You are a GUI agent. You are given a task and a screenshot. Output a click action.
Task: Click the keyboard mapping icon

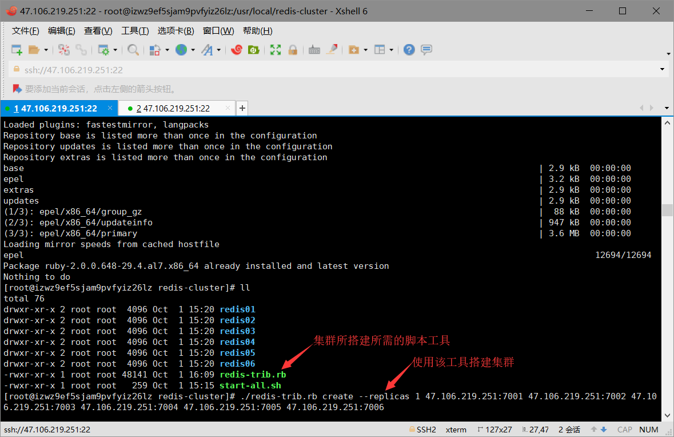coord(314,50)
